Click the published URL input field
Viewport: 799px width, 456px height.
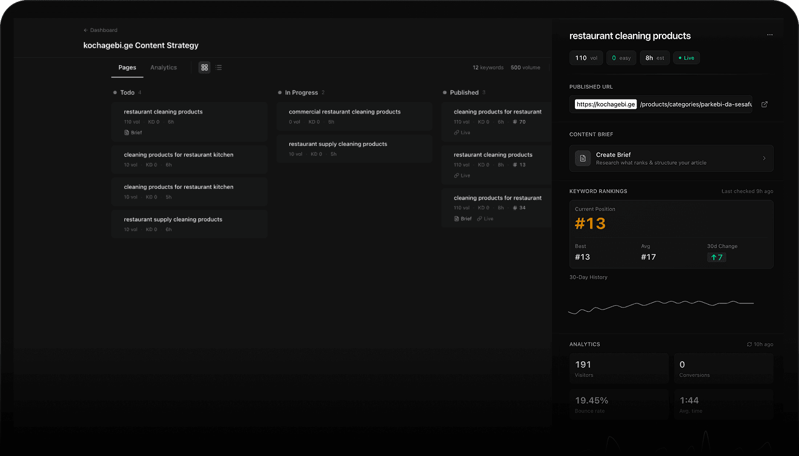(661, 104)
